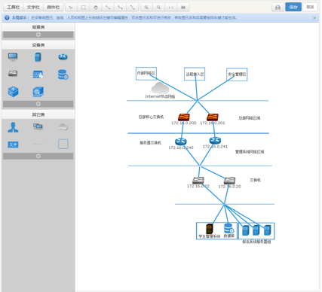The width and height of the screenshot is (322, 292).
Task: Select the blue router device icon in palette
Action: tap(63, 57)
